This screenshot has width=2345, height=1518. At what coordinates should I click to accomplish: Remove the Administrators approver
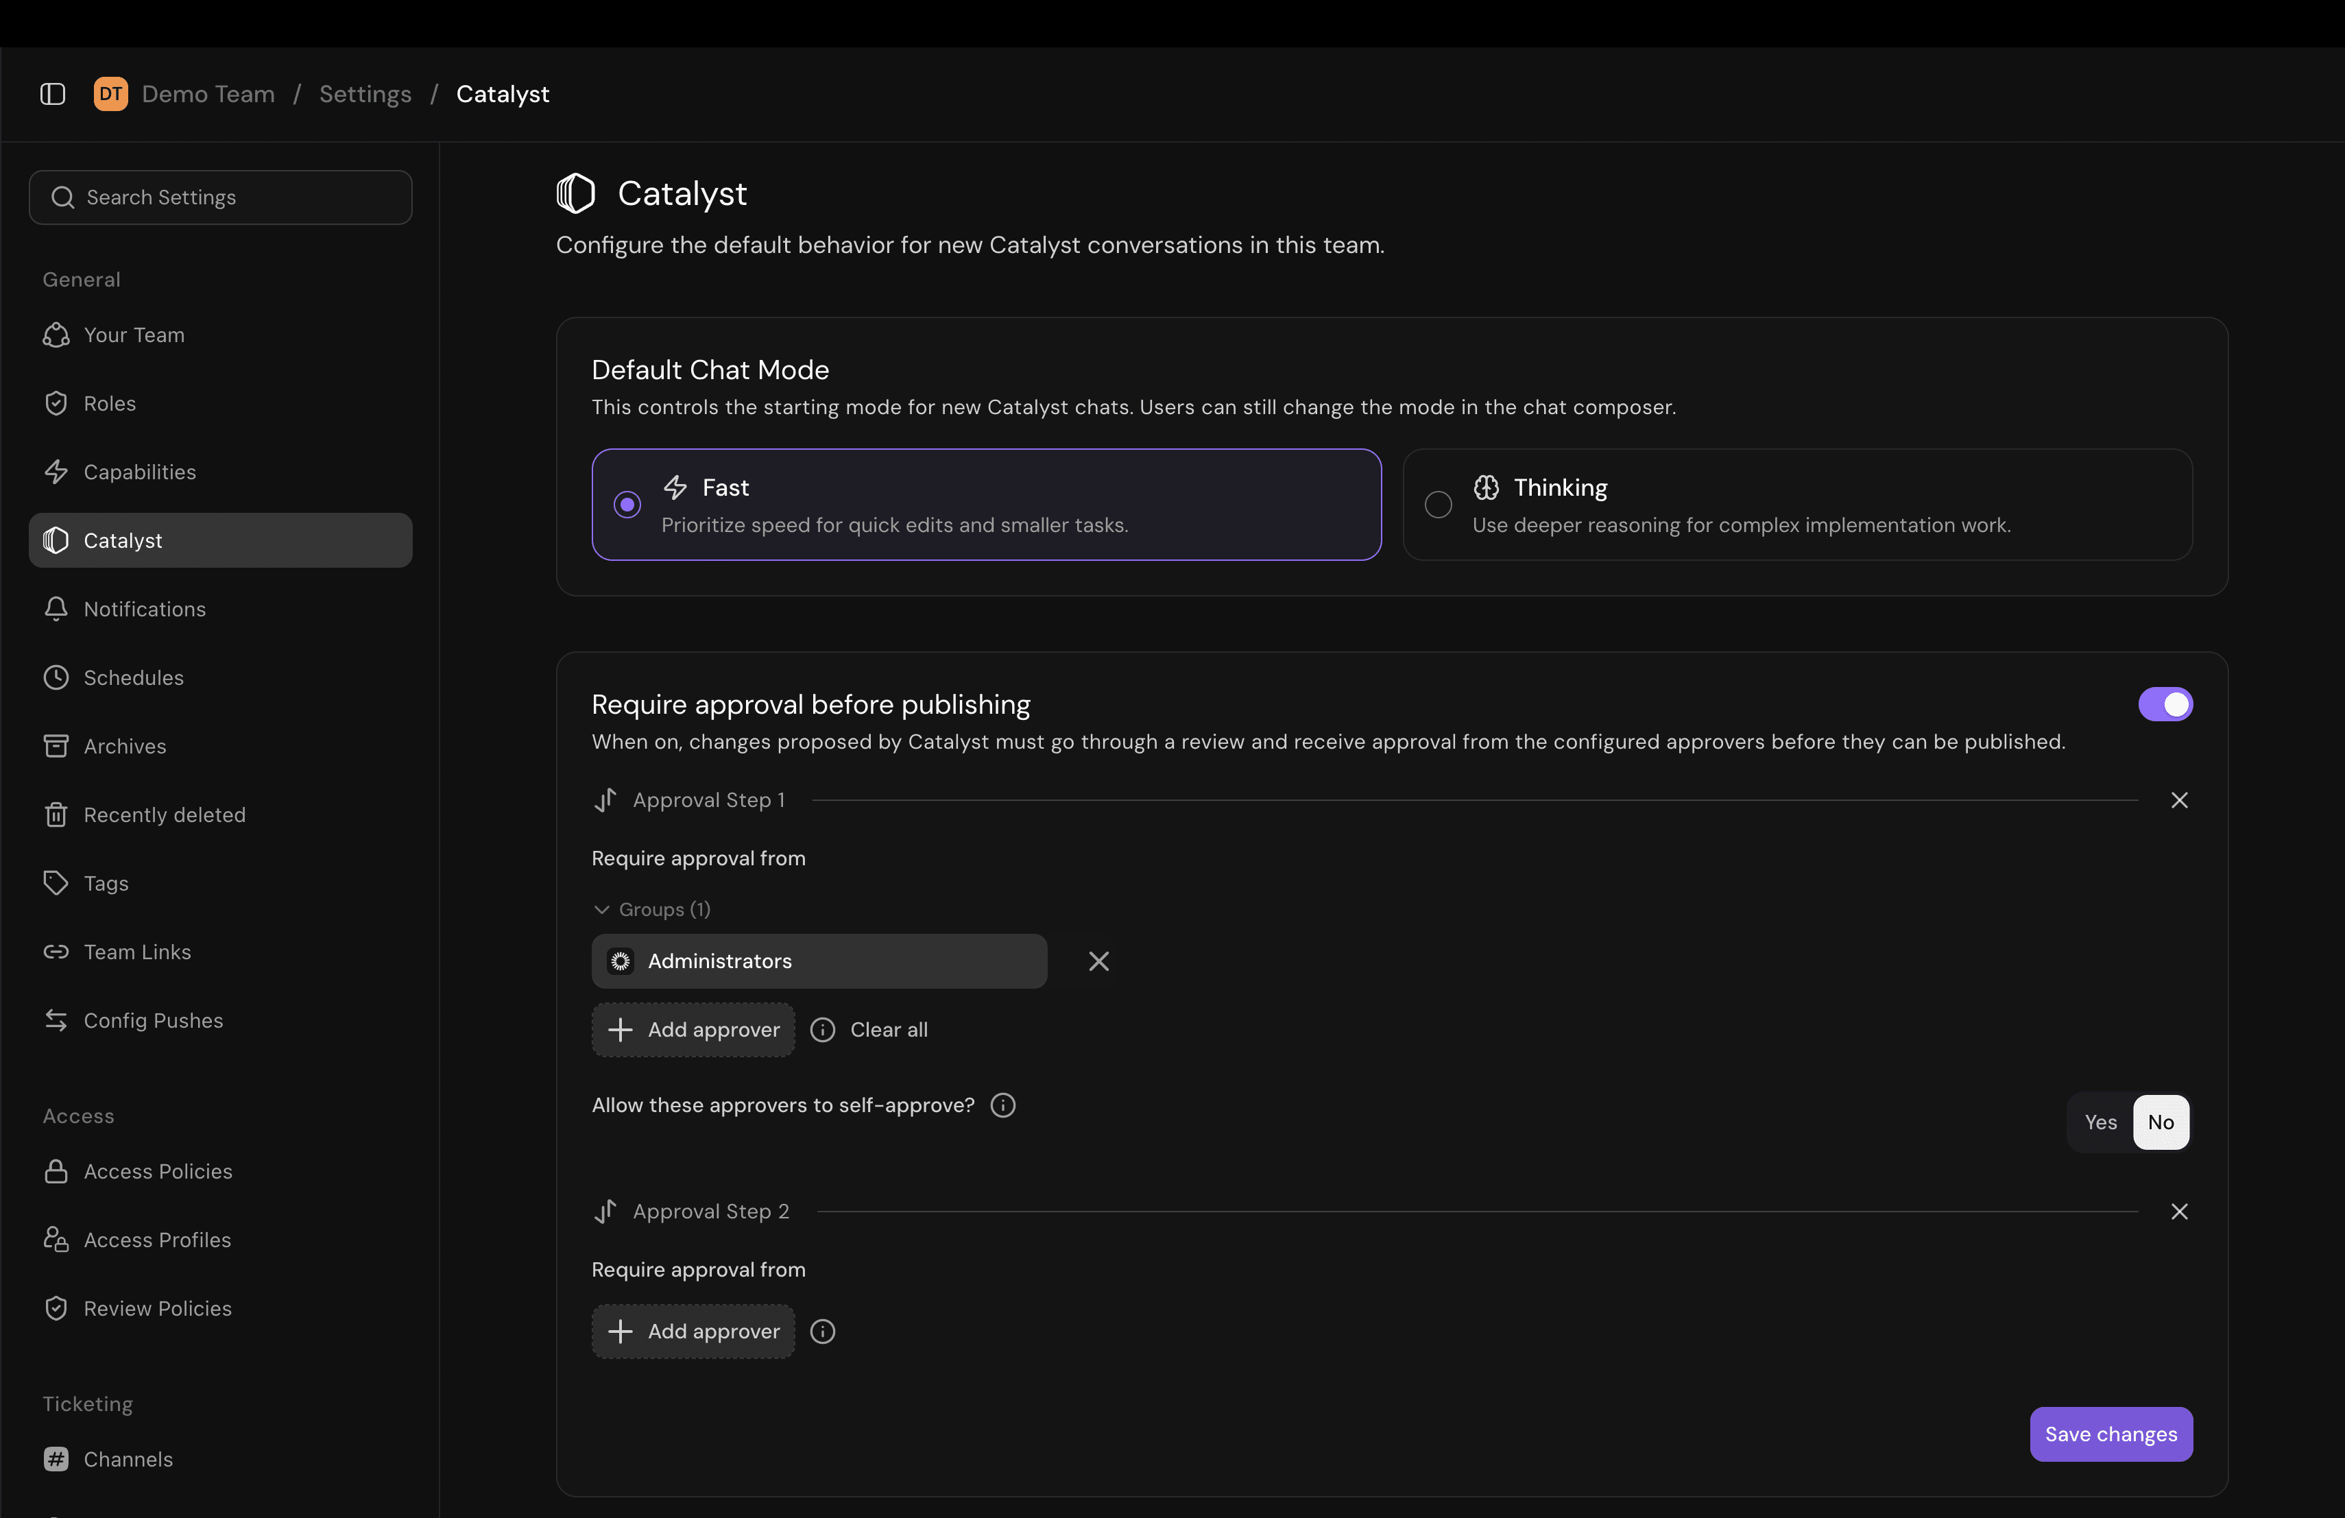1098,961
